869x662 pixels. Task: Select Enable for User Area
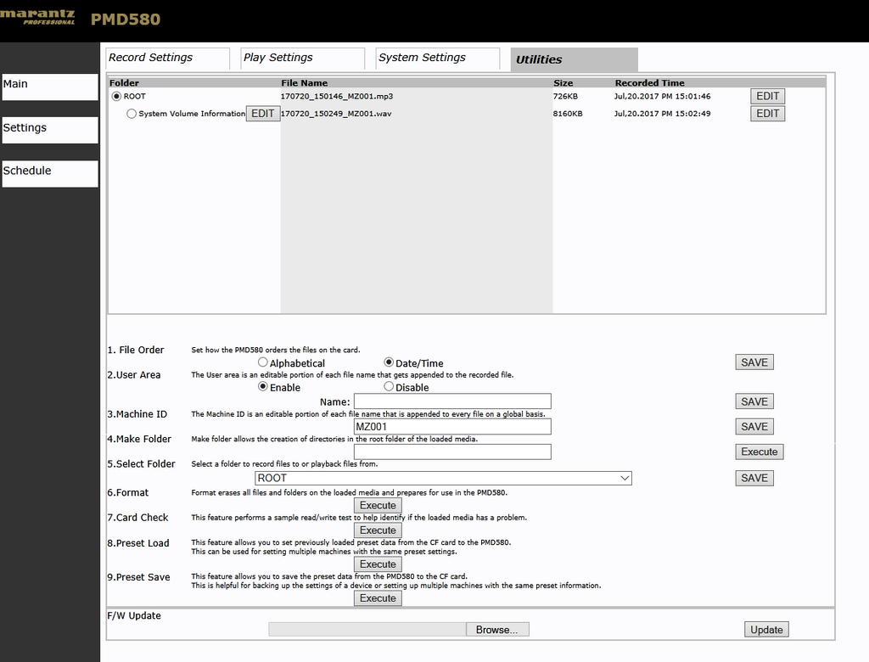(263, 386)
